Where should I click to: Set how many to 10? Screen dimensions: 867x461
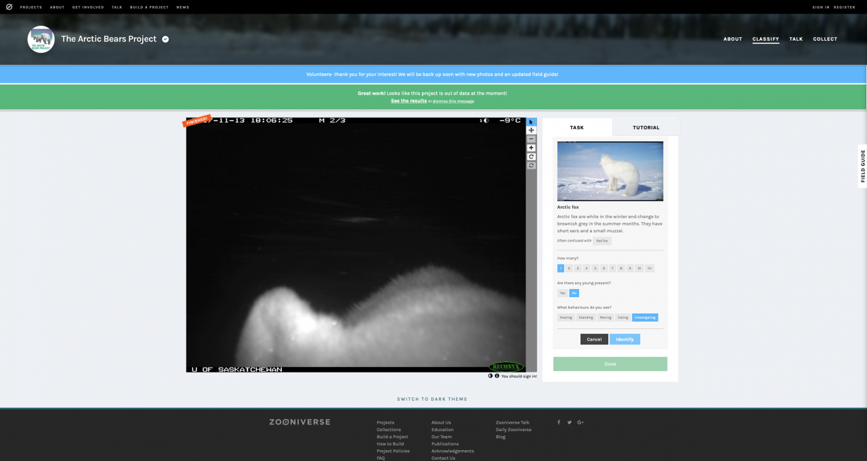(x=639, y=268)
